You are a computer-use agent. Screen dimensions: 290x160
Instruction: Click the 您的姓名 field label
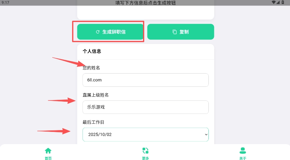(x=91, y=68)
